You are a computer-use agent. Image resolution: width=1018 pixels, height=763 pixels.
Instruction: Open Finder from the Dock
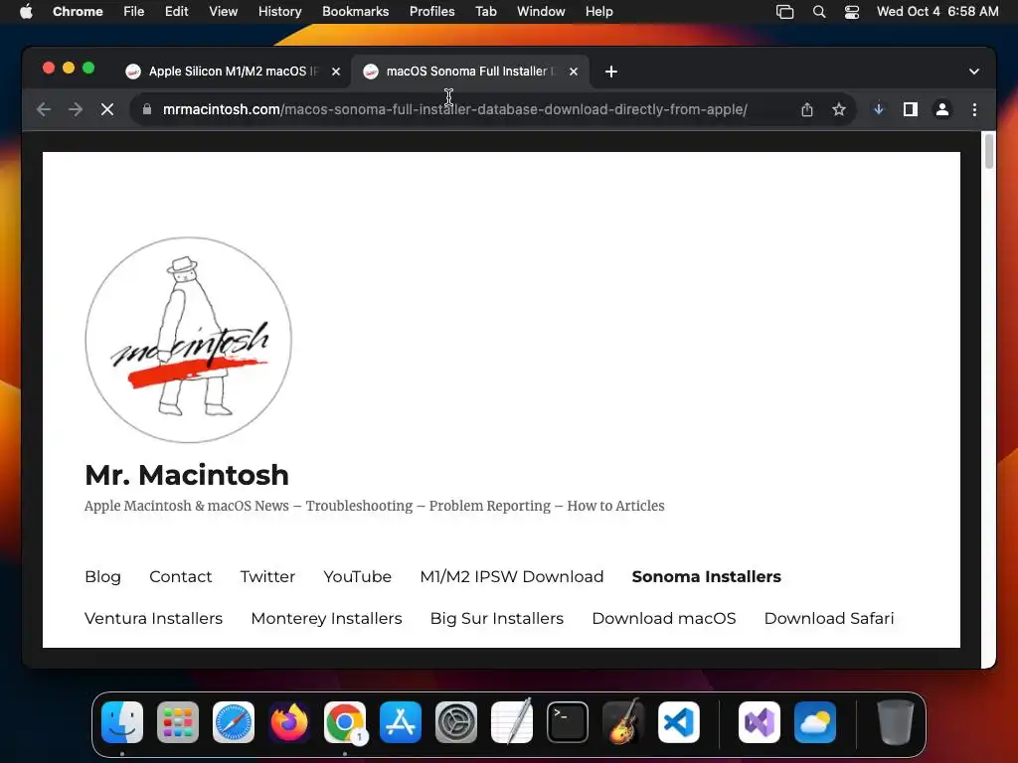point(122,722)
